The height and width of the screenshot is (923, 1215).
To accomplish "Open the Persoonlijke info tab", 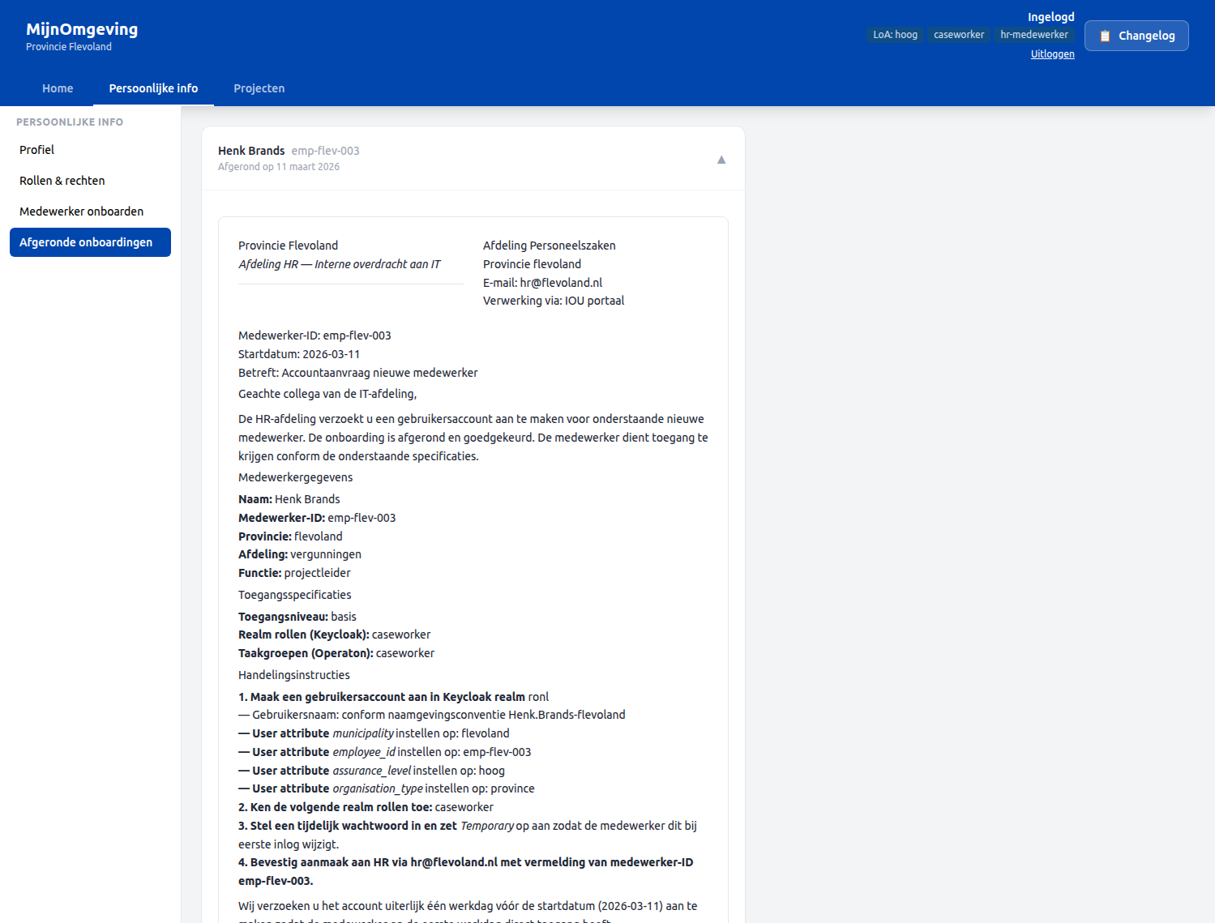I will (153, 88).
